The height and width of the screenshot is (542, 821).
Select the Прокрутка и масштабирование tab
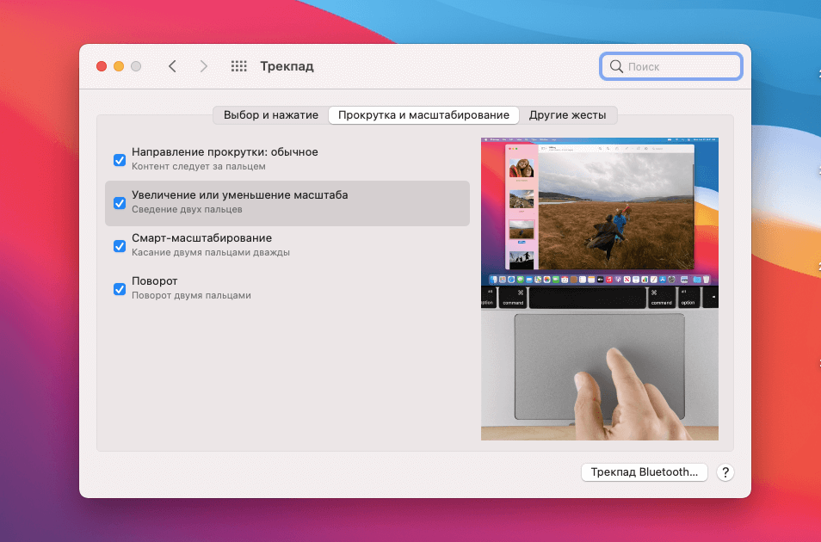[423, 114]
